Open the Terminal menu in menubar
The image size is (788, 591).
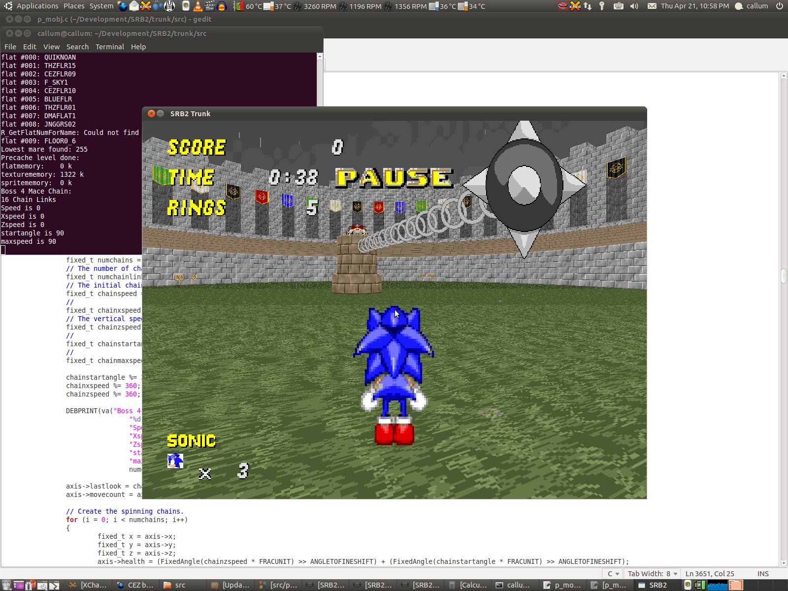109,47
